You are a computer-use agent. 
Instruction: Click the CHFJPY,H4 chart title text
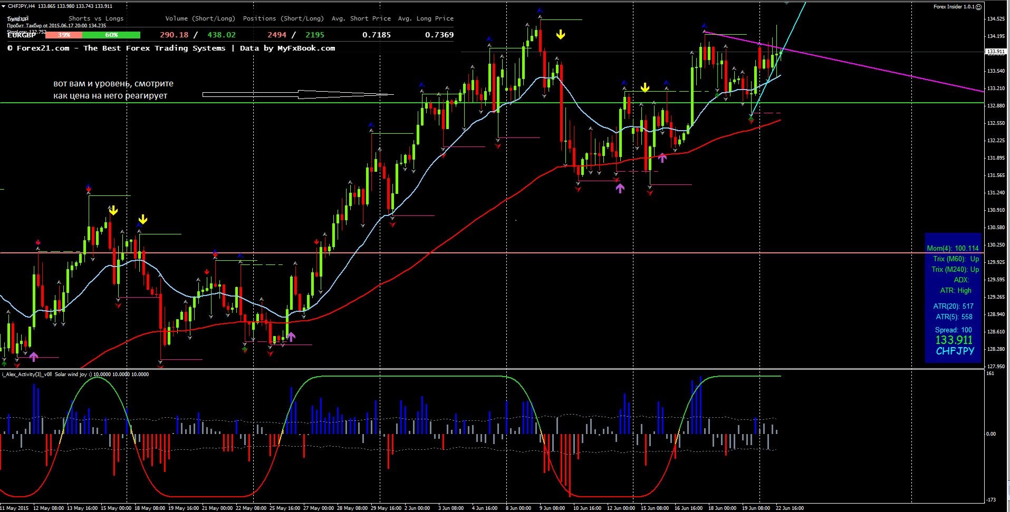(x=60, y=6)
